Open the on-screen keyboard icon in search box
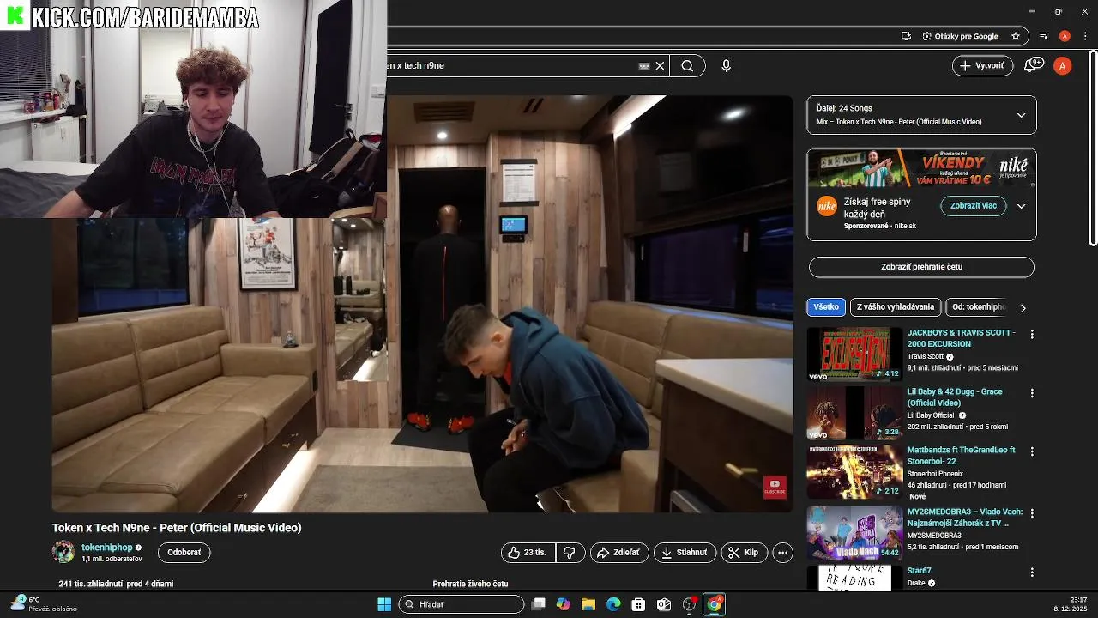This screenshot has height=618, width=1098. pyautogui.click(x=644, y=65)
